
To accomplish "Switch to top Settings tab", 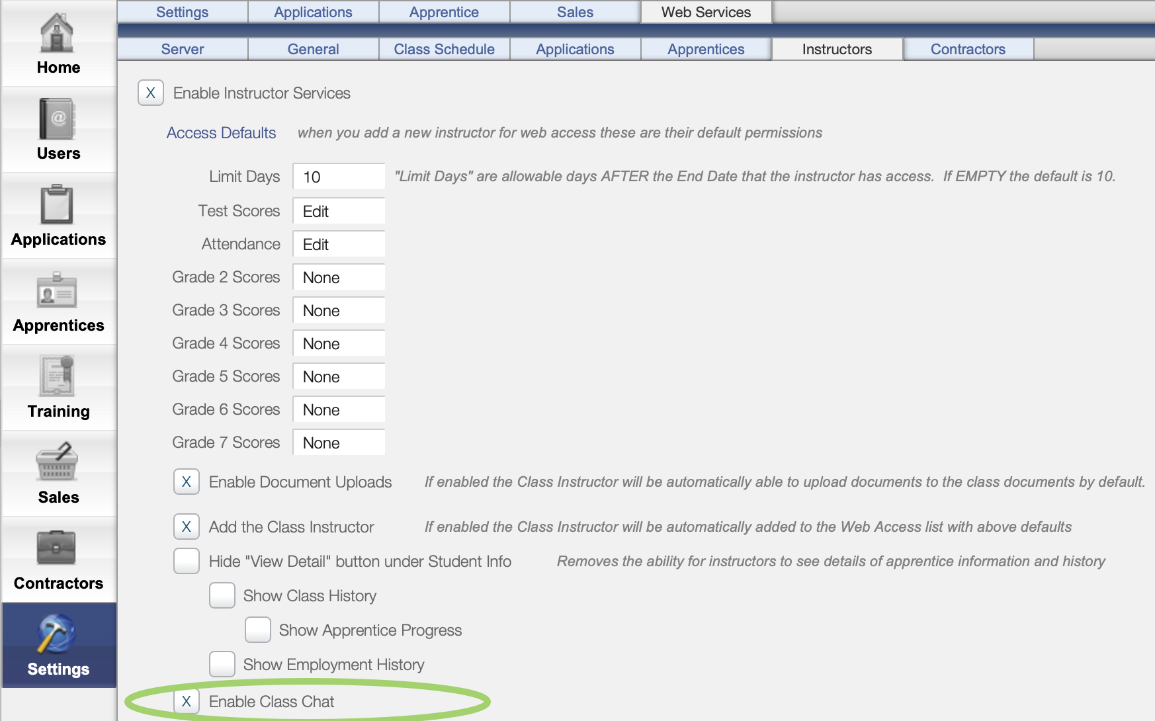I will click(183, 12).
